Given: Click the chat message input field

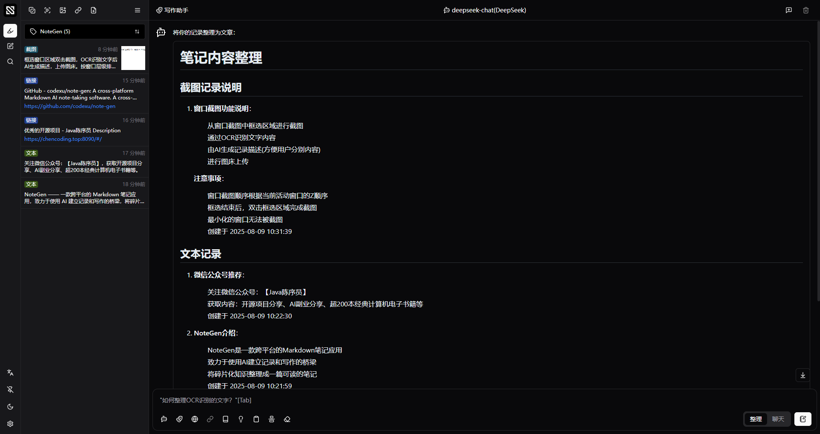Looking at the screenshot, I should point(427,400).
